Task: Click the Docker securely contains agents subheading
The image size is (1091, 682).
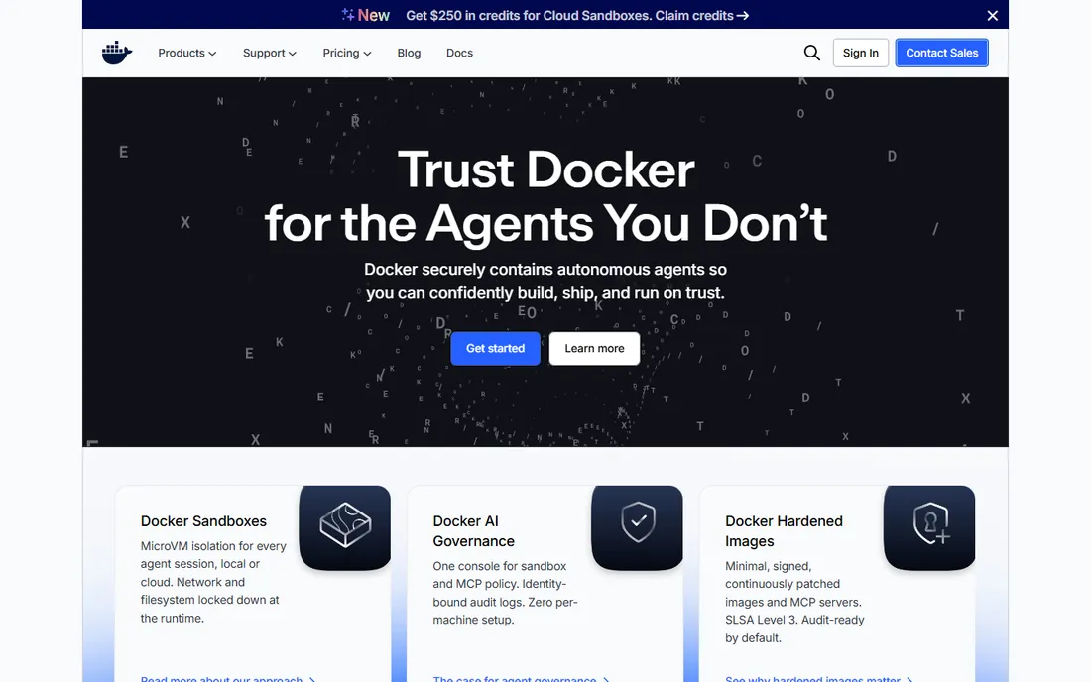Action: click(545, 281)
